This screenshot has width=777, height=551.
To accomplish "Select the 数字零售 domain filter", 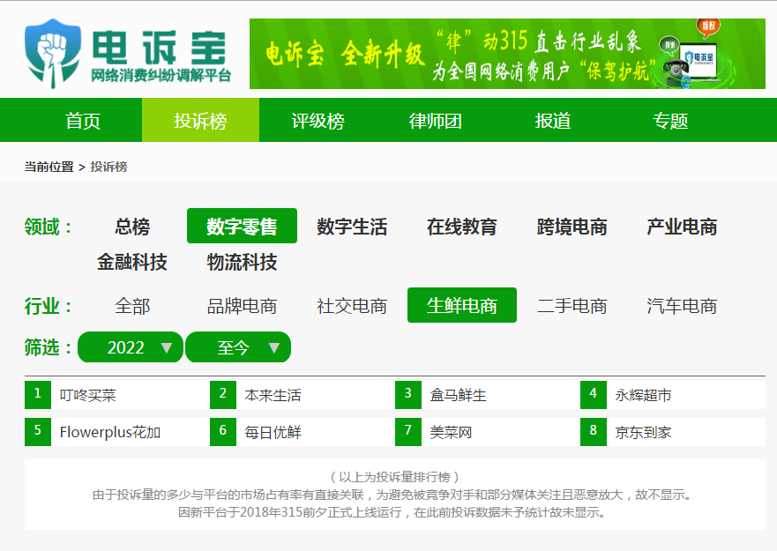I will [242, 226].
